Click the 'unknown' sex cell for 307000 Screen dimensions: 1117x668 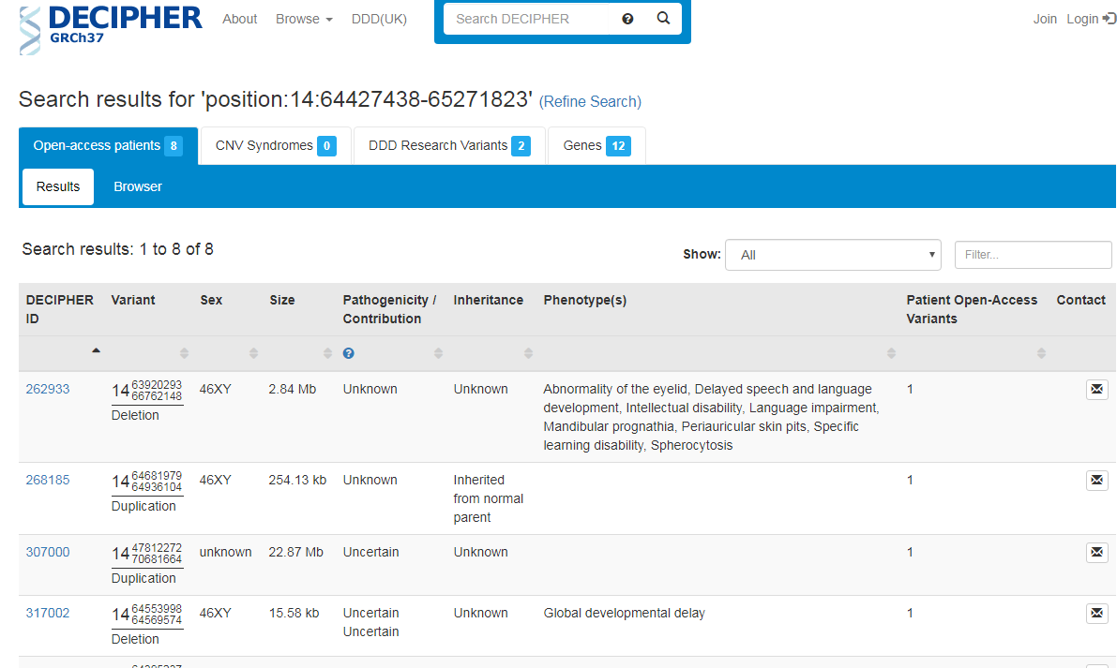[x=225, y=552]
